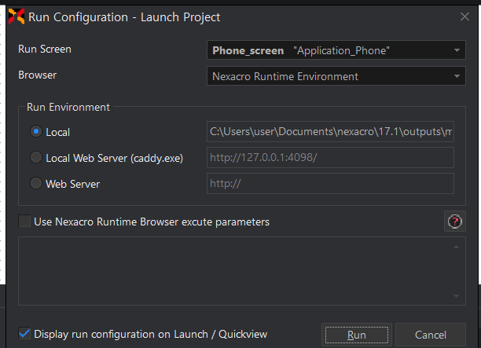
Task: Open the Browser dropdown showing Nexacro Runtime Environment
Action: [336, 76]
